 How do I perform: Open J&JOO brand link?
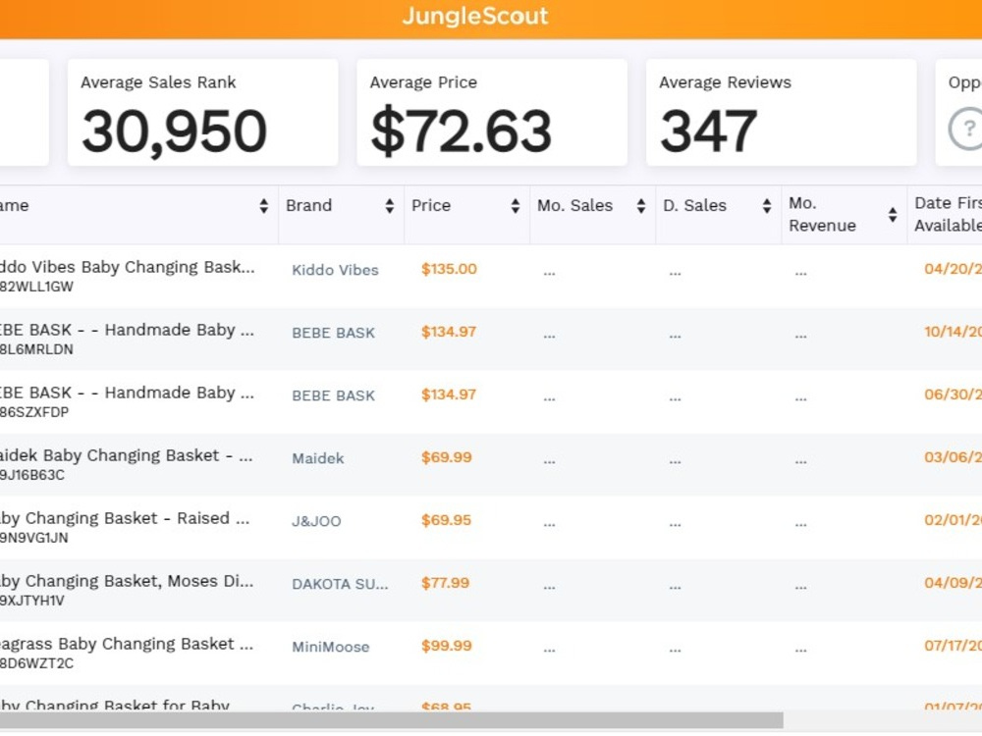(x=316, y=521)
